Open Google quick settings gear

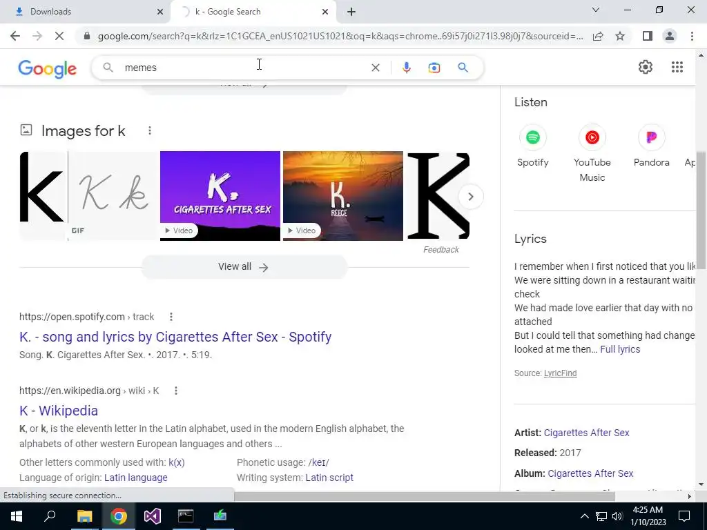pyautogui.click(x=646, y=67)
